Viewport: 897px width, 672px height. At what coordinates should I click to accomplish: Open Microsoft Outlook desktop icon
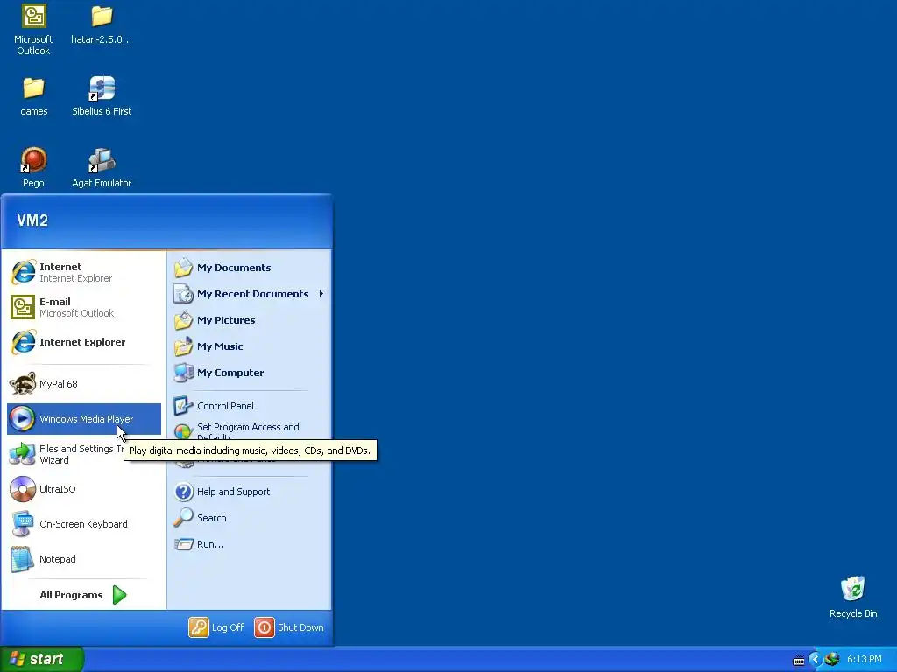[33, 29]
